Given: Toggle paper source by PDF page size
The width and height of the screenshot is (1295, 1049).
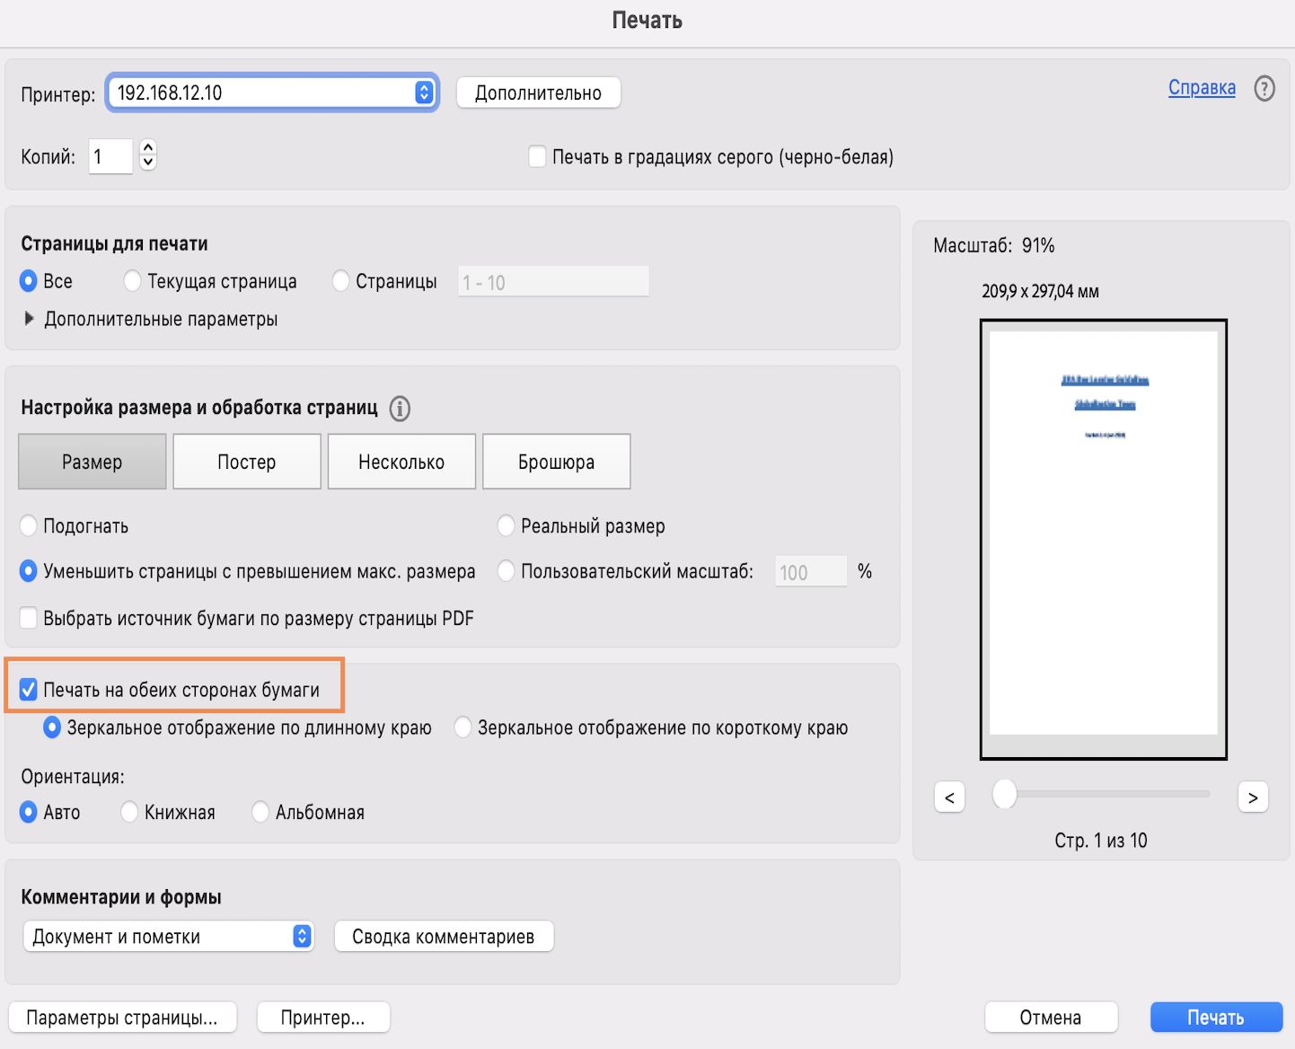Looking at the screenshot, I should pos(29,618).
